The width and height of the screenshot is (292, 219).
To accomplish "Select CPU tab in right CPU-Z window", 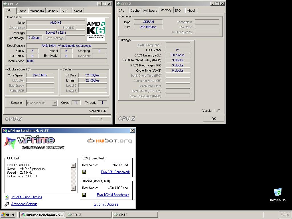I will pos(121,11).
